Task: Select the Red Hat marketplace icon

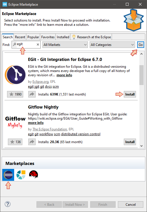Action: (x=33, y=174)
